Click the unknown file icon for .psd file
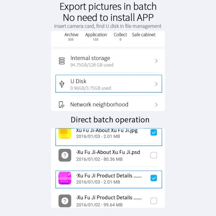This screenshot has width=216, height=216. (65, 155)
